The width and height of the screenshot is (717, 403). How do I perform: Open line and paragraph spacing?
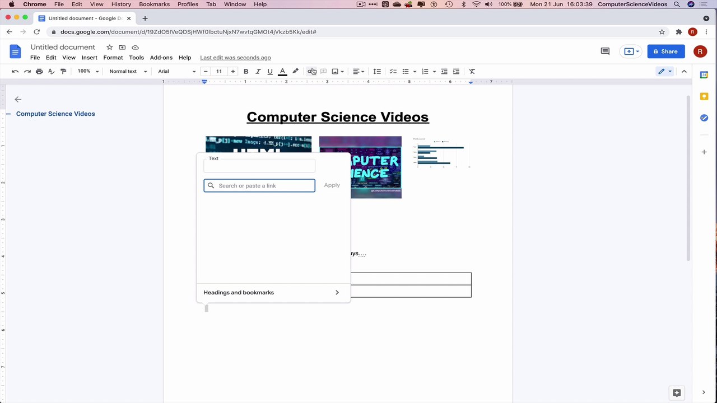pos(377,71)
